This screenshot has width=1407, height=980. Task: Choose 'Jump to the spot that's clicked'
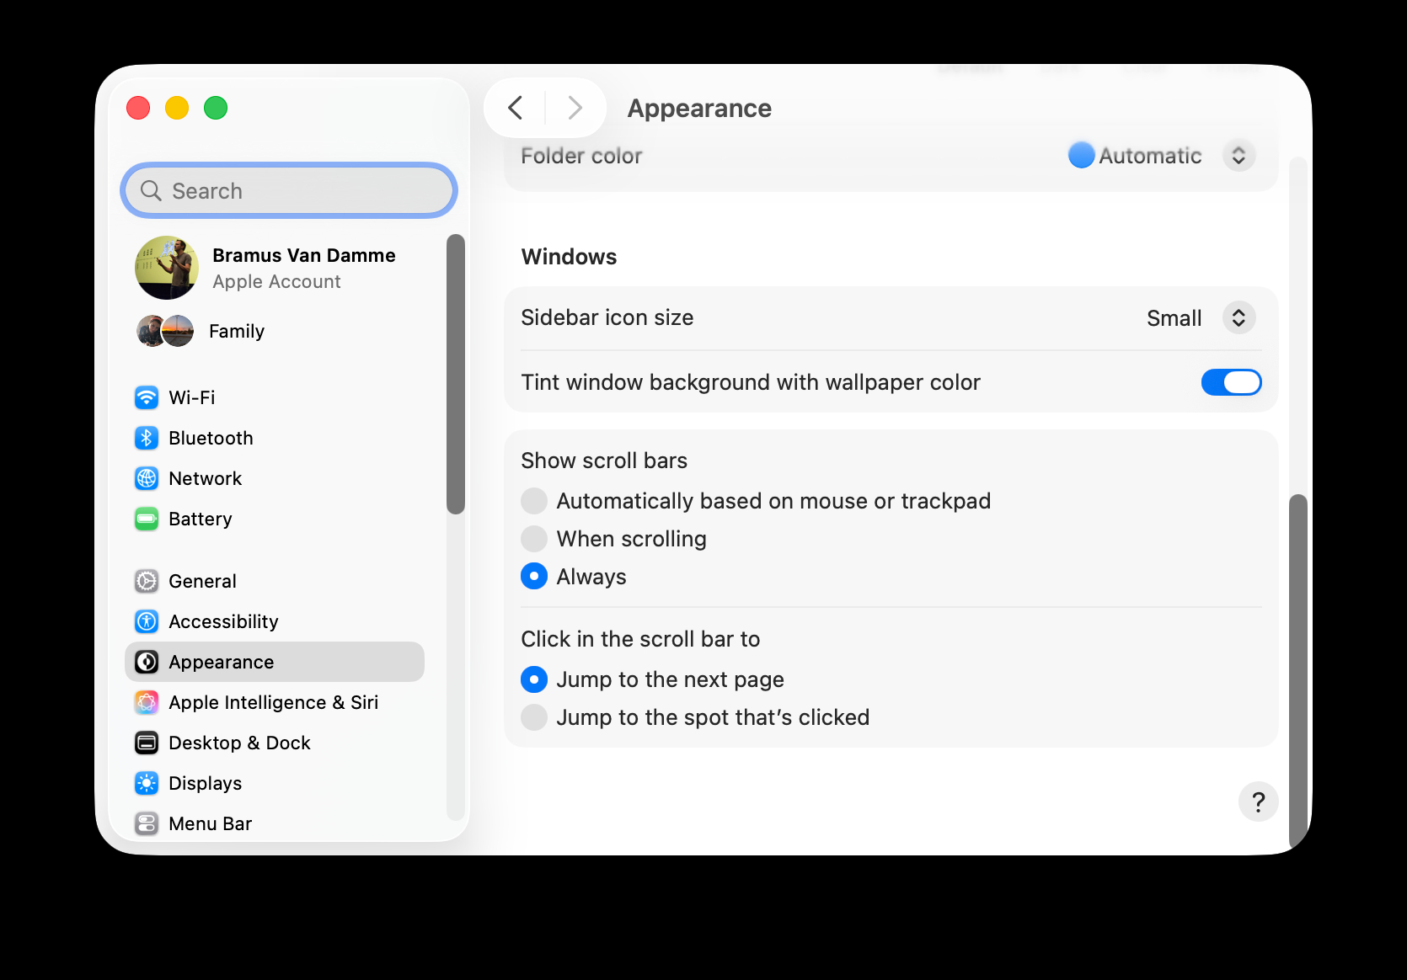534,717
